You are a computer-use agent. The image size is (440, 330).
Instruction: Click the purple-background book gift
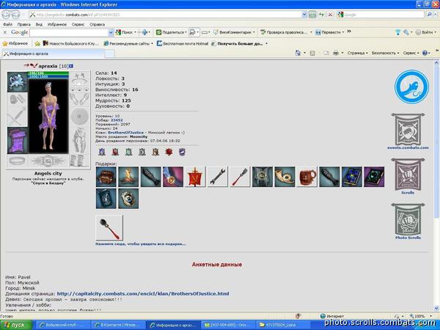click(374, 177)
